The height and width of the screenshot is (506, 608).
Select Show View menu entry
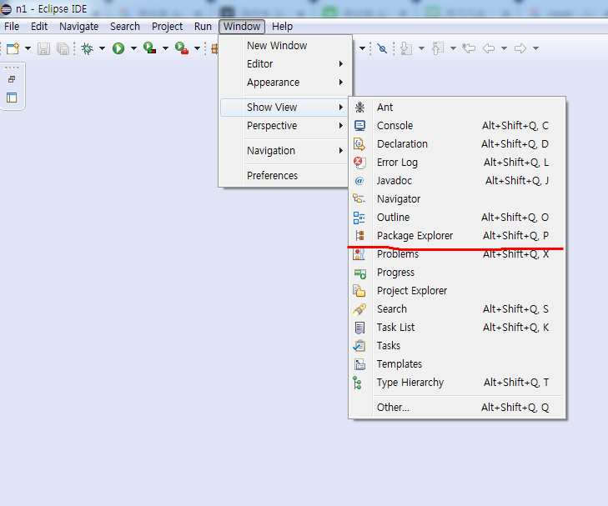click(x=284, y=108)
